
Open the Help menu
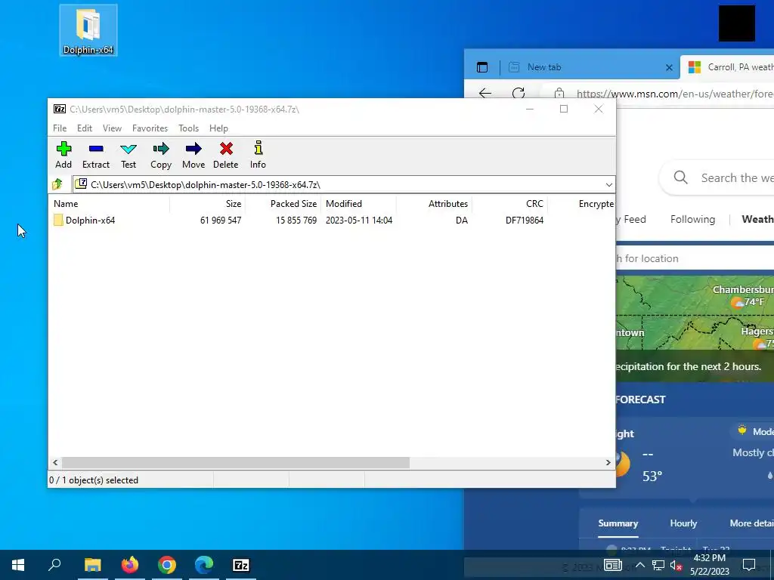pyautogui.click(x=218, y=128)
